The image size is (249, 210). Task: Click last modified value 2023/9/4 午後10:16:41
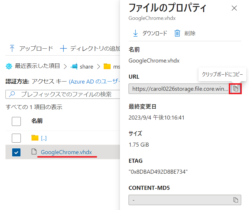point(156,118)
